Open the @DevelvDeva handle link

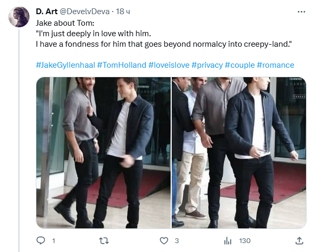click(84, 12)
